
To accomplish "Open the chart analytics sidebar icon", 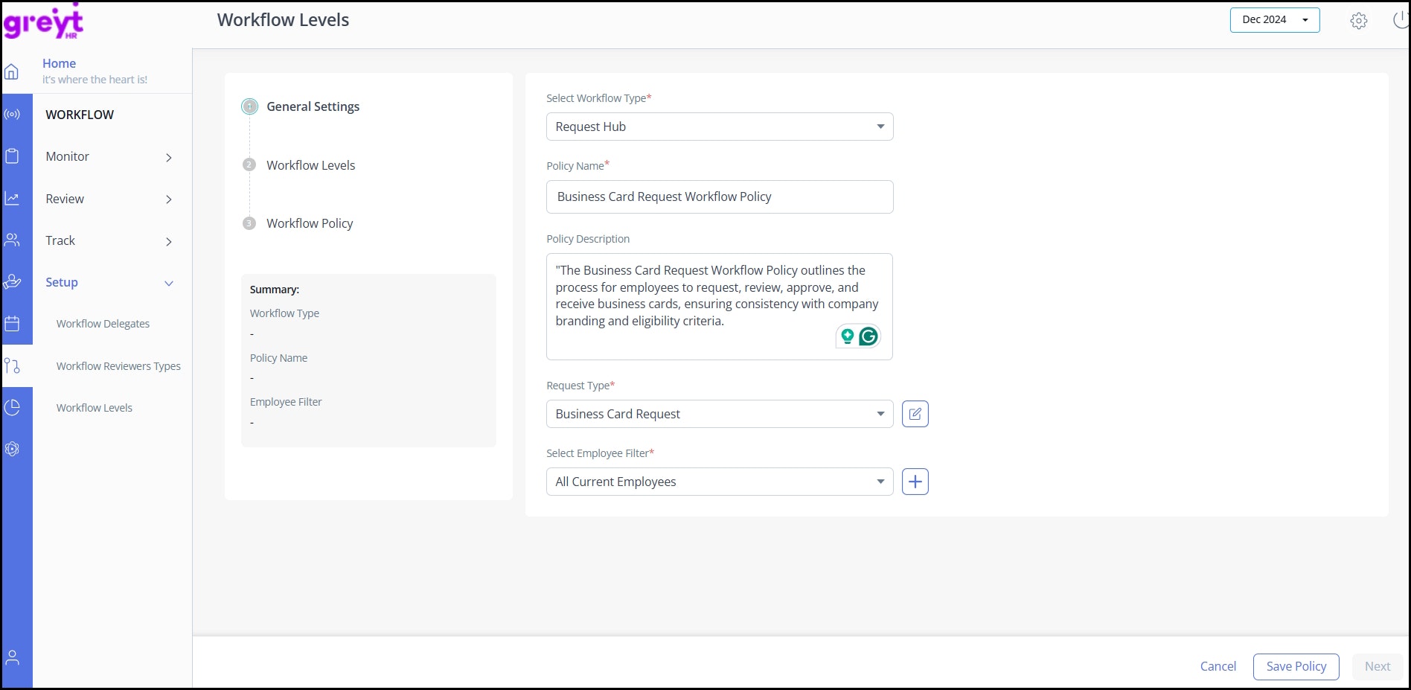I will [12, 198].
